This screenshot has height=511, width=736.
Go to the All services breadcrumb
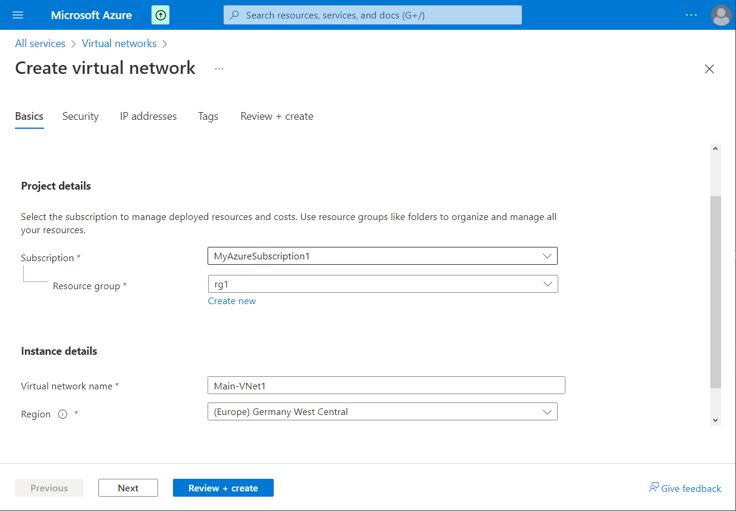click(40, 44)
